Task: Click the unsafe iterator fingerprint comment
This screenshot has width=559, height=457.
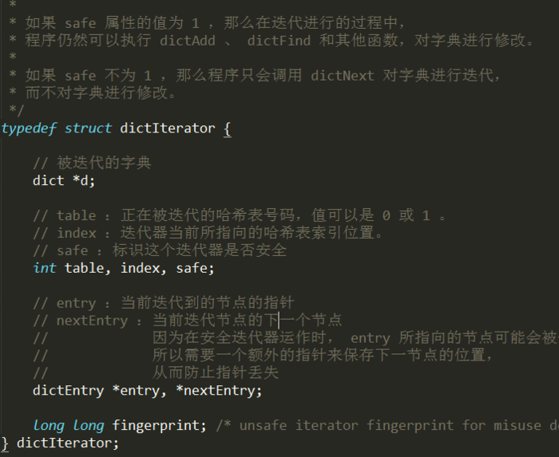Action: click(x=387, y=425)
